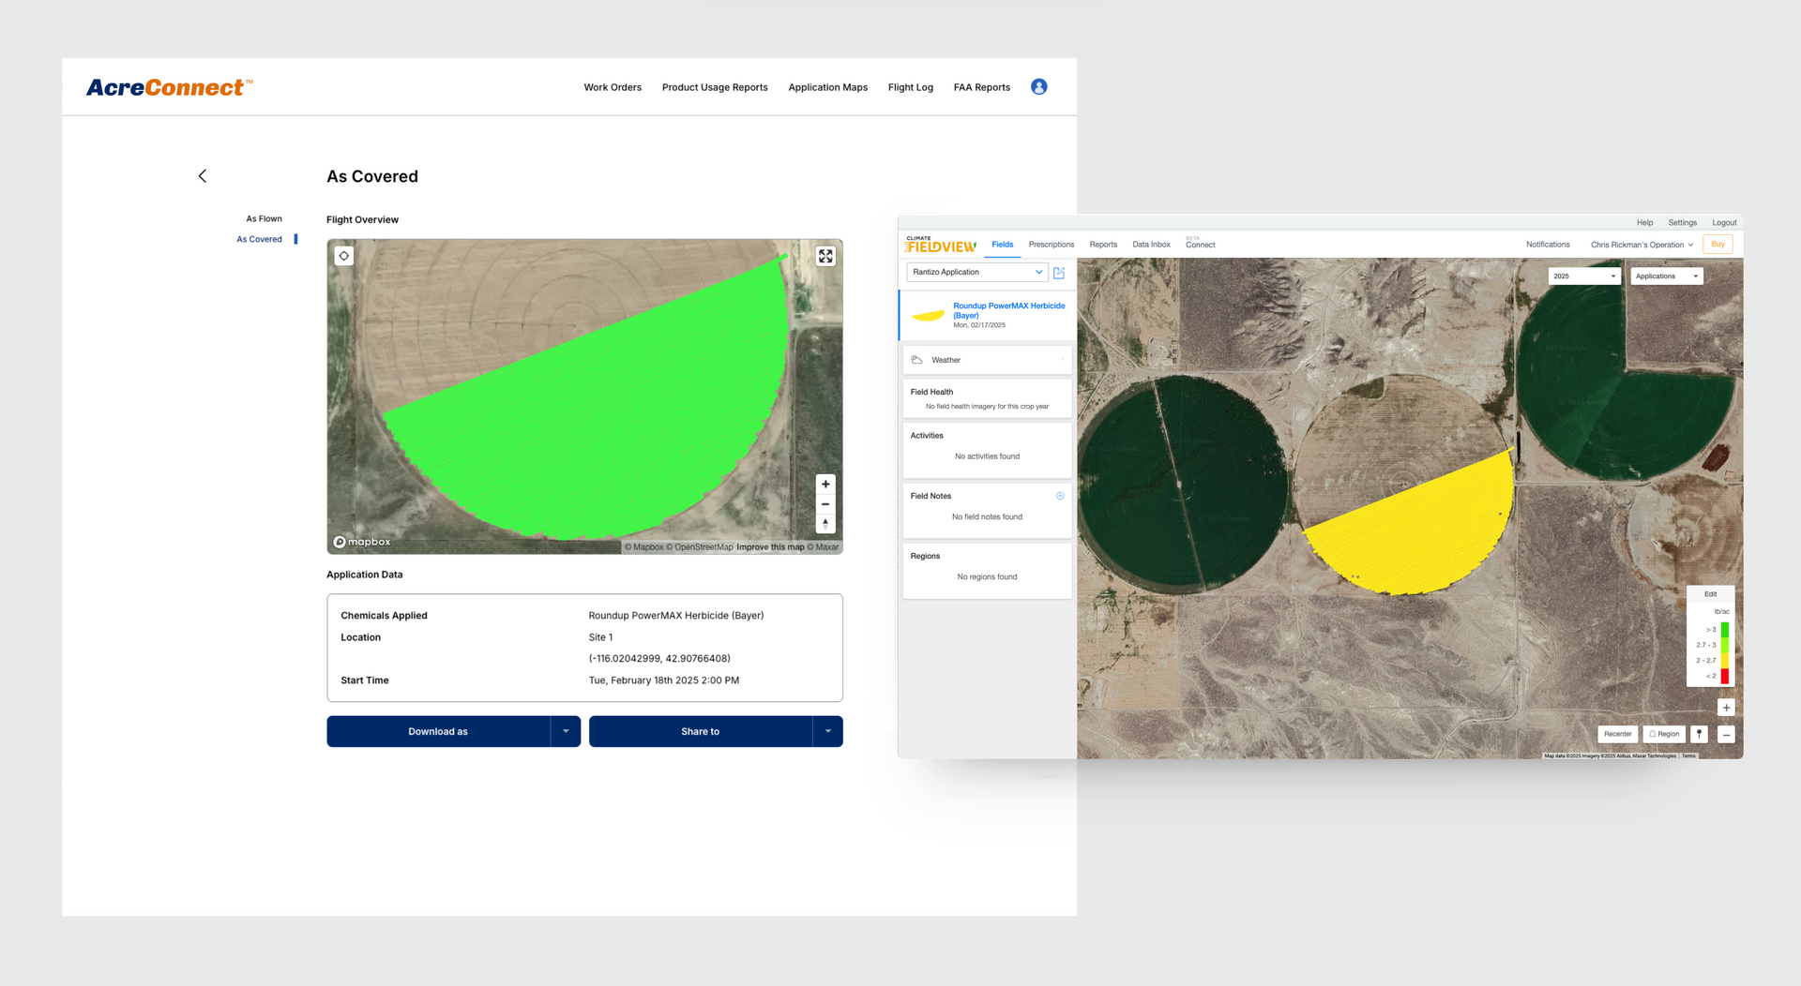Click the green >3 lb/ac legend swatch

[x=1726, y=629]
